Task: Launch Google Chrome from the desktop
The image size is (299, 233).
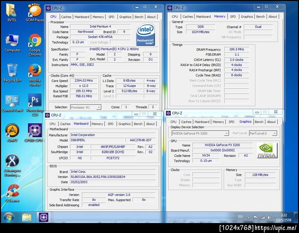Action: coord(35,45)
